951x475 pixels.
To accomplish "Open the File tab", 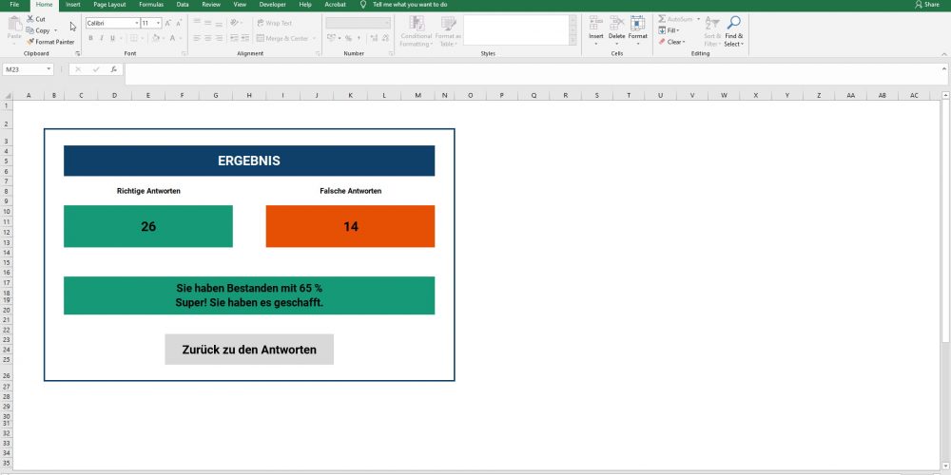I will pyautogui.click(x=14, y=4).
